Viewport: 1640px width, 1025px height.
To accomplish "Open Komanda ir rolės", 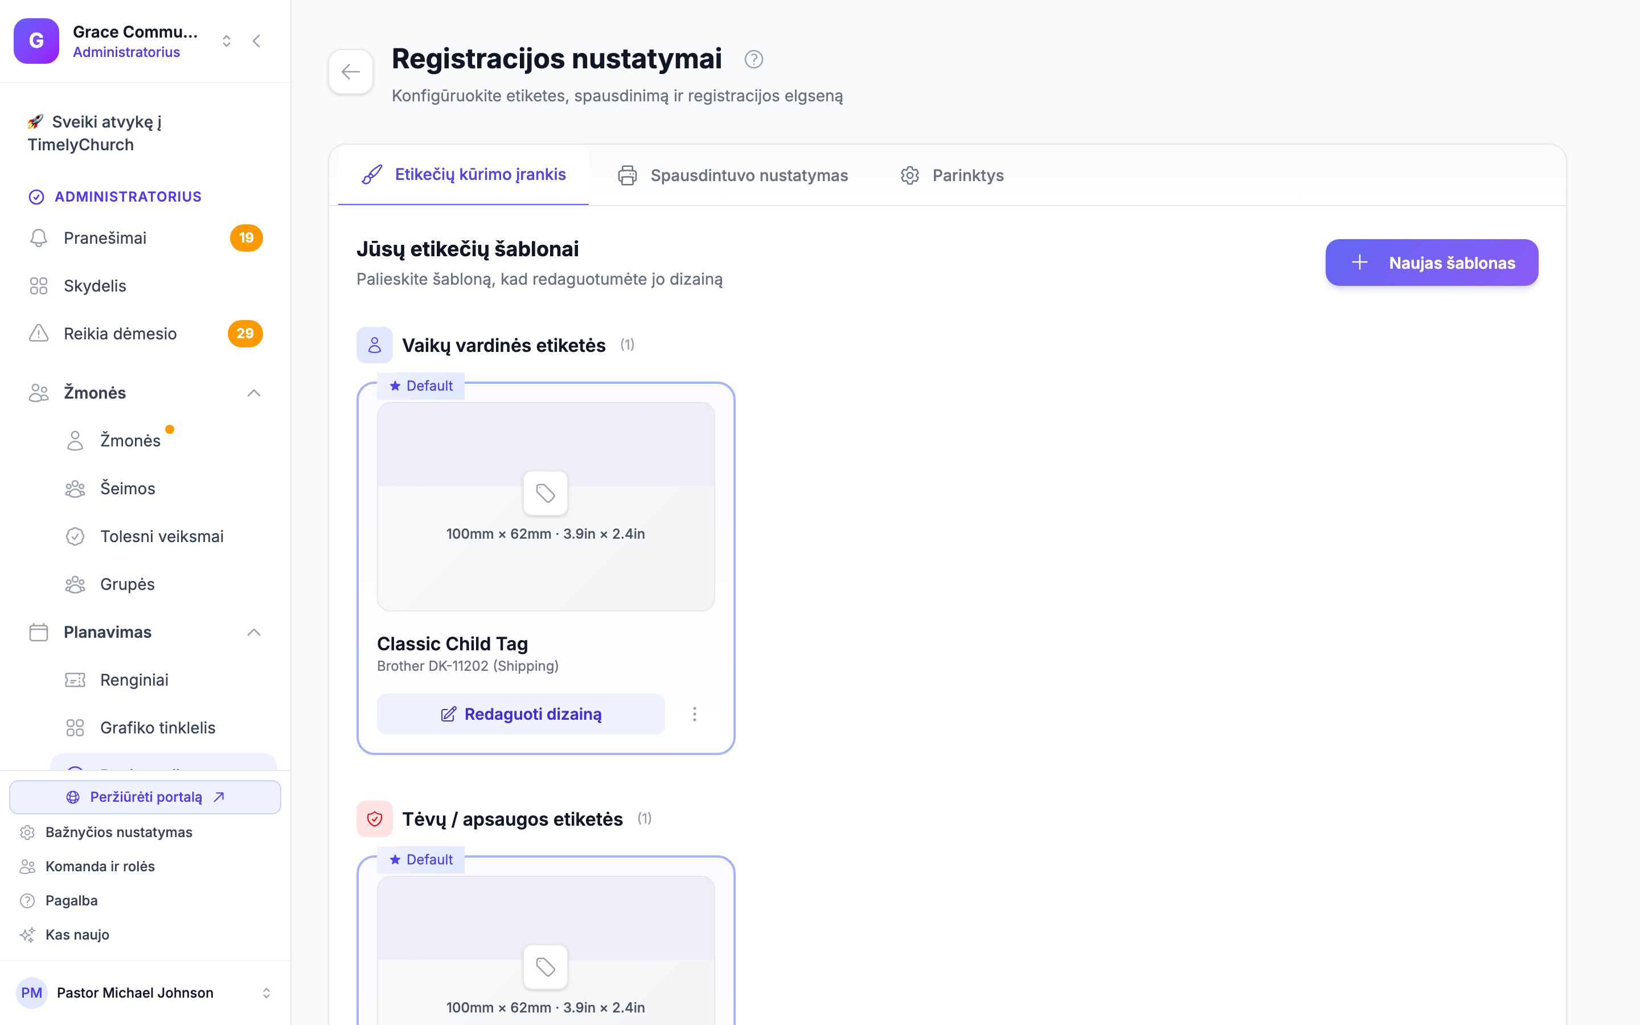I will [x=145, y=866].
